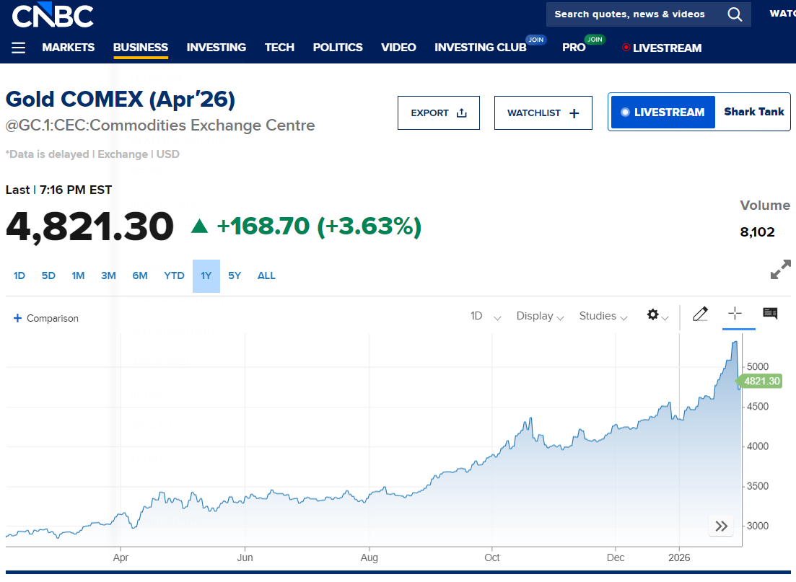Open the Display dropdown
796x582 pixels.
[x=540, y=316]
